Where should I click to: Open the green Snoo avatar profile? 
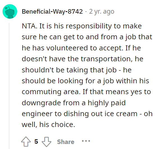click(x=10, y=11)
